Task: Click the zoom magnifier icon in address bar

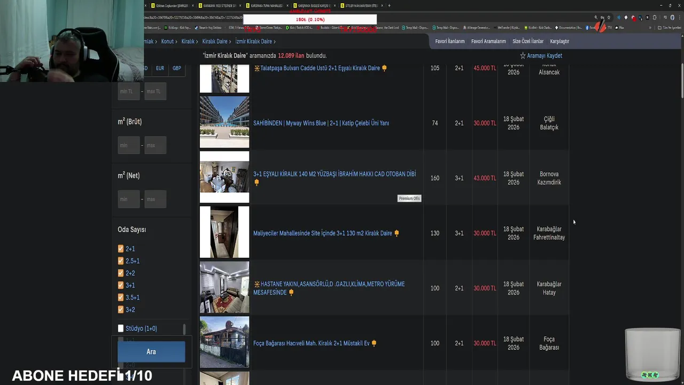Action: click(x=596, y=18)
